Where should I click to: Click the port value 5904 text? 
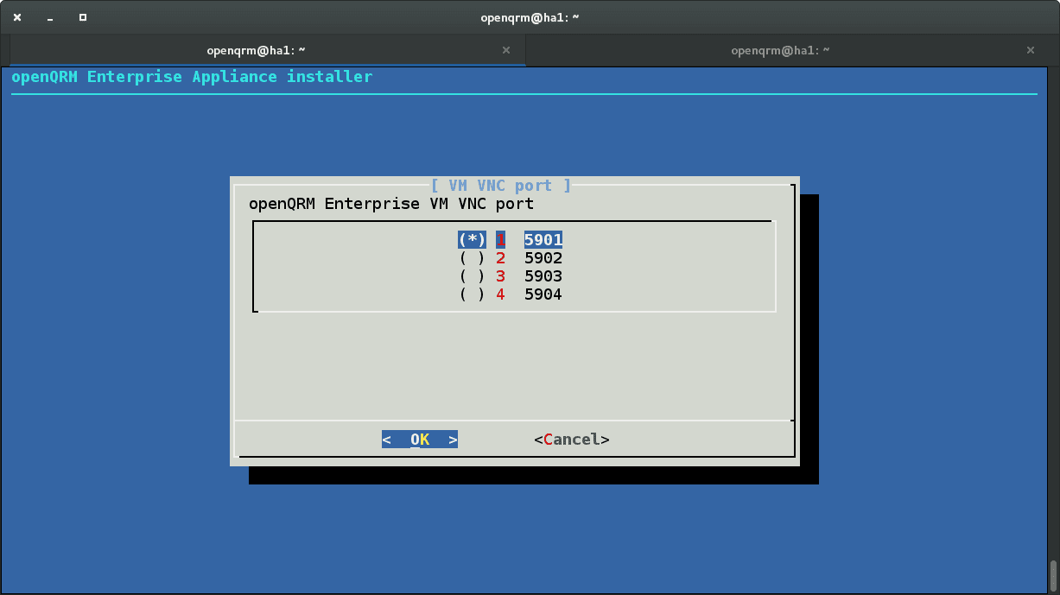coord(543,294)
